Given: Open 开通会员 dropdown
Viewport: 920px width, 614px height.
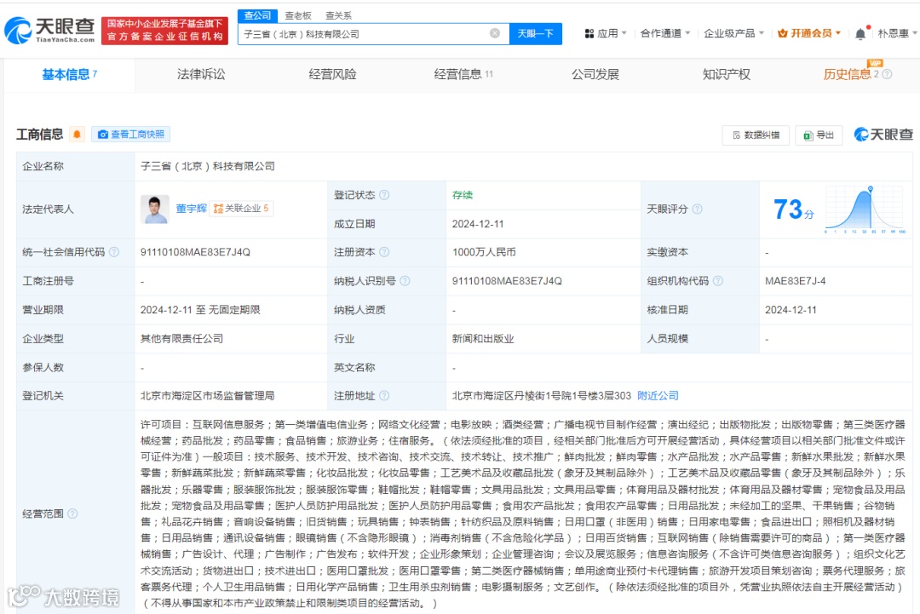Looking at the screenshot, I should (x=809, y=33).
